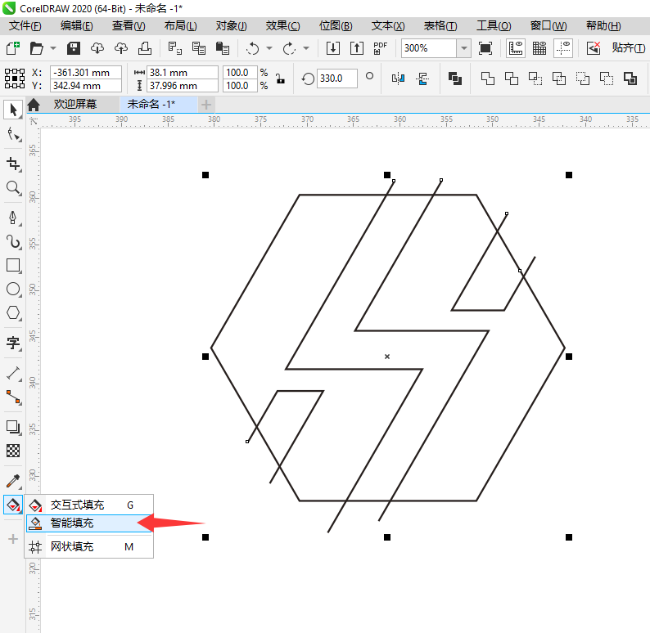650x633 pixels.
Task: Expand the Redo history dropdown arrow
Action: (306, 48)
